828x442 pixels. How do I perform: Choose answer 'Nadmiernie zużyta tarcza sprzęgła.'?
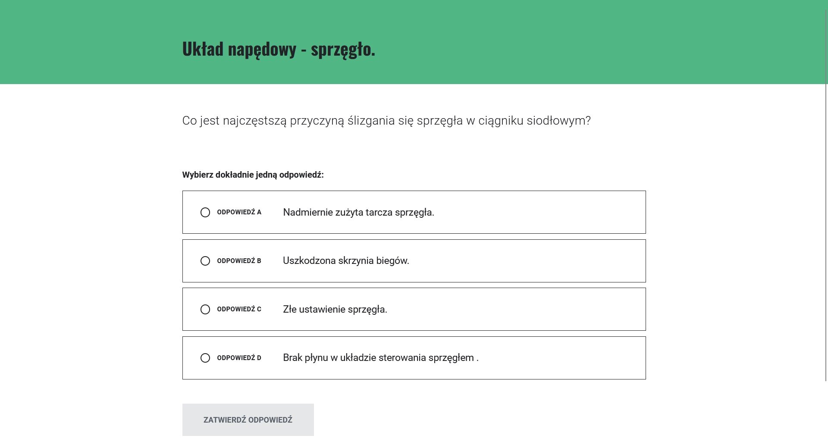coord(358,212)
